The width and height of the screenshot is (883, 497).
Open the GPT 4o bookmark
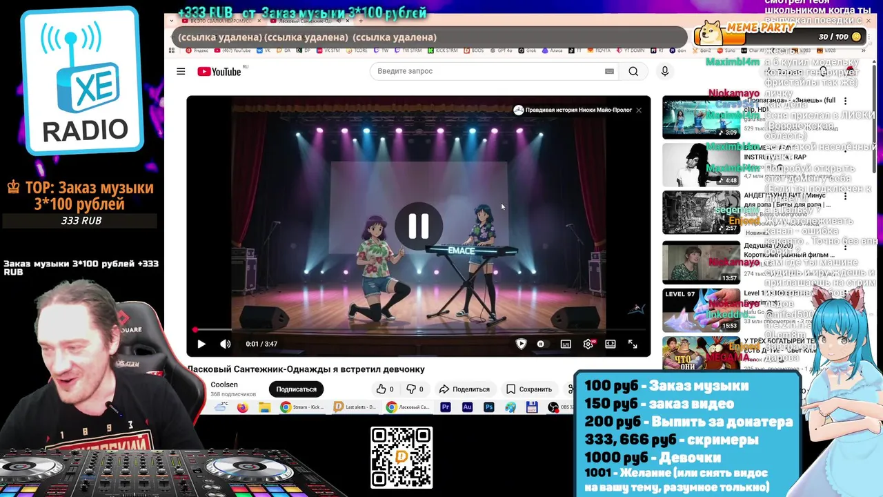click(x=501, y=50)
